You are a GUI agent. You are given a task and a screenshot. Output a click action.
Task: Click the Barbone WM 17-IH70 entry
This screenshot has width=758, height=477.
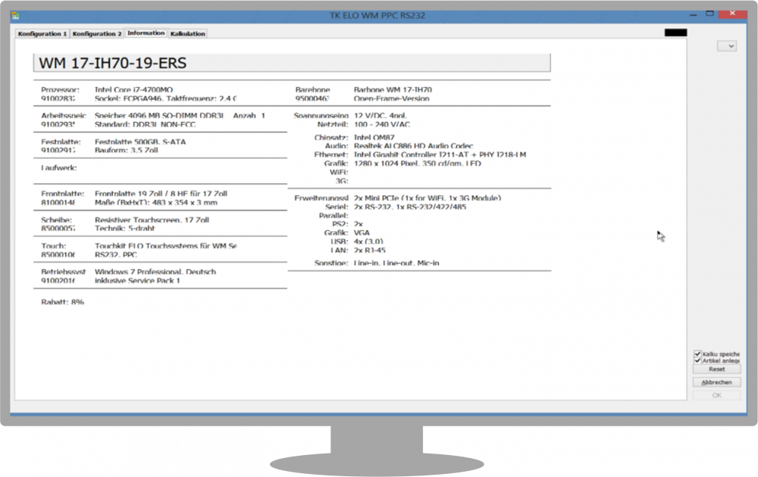(x=391, y=89)
